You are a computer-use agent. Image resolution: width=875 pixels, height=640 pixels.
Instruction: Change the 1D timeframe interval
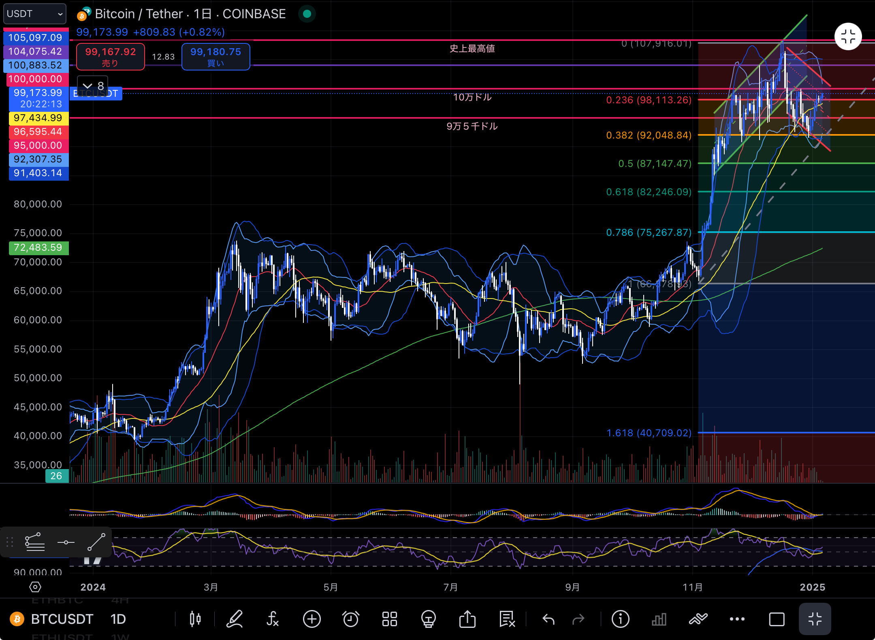118,619
